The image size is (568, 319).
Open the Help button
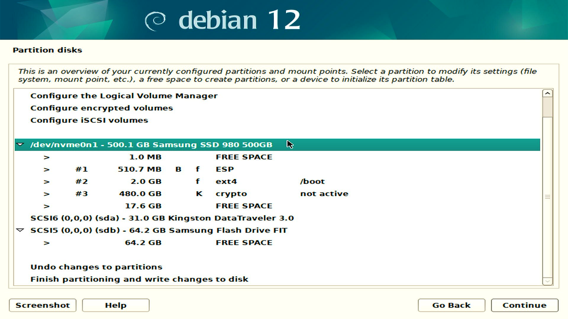pyautogui.click(x=116, y=305)
